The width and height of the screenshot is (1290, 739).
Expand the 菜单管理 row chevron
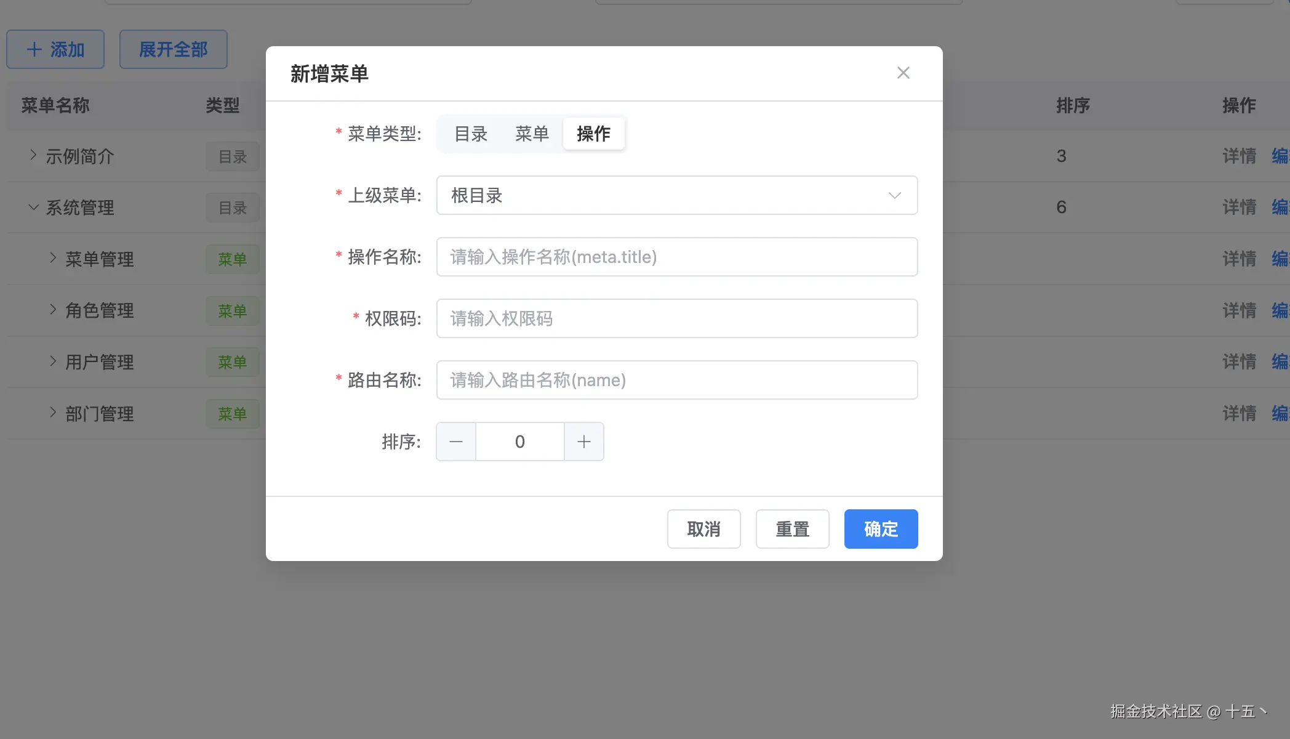click(53, 258)
